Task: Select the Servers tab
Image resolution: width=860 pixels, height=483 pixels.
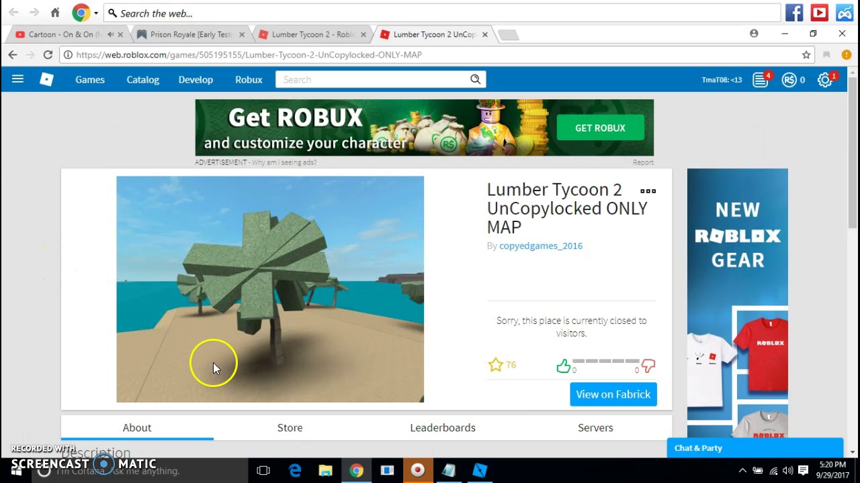Action: [595, 427]
